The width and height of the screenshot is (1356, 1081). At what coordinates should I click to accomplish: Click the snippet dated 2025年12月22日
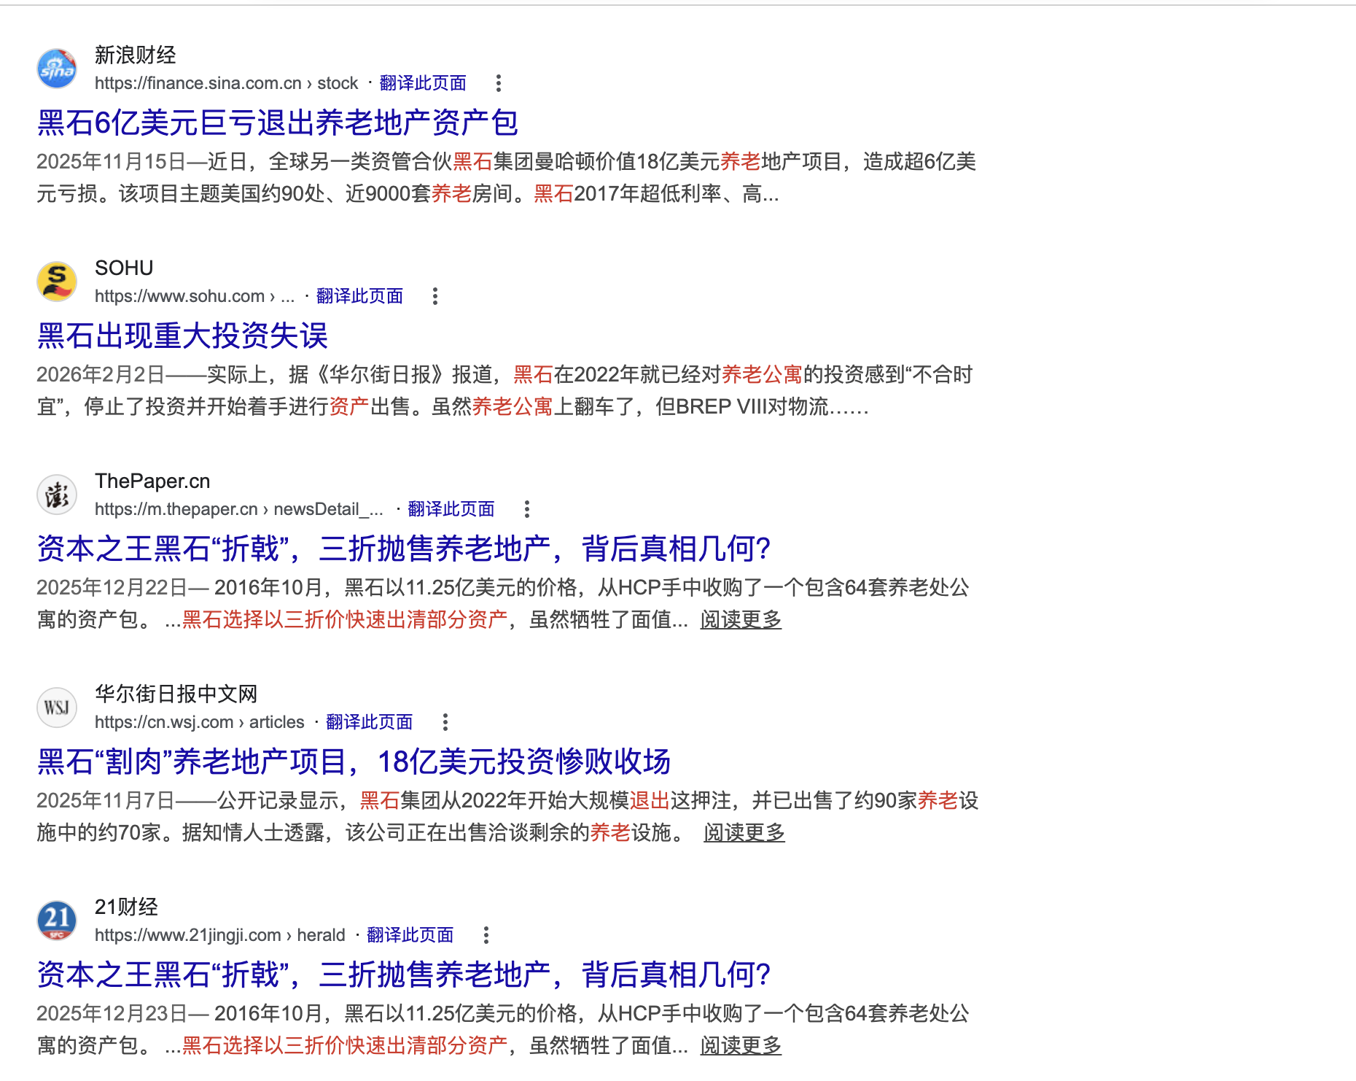pos(503,603)
